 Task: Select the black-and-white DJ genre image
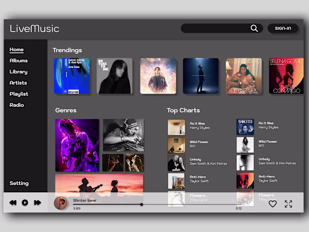click(123, 135)
